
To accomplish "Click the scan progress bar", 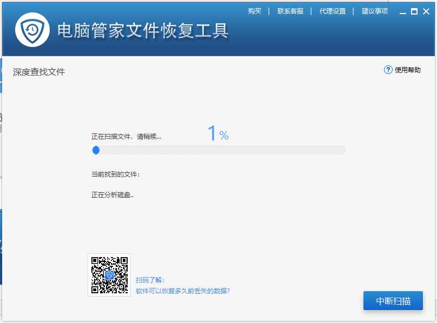I will pyautogui.click(x=219, y=150).
